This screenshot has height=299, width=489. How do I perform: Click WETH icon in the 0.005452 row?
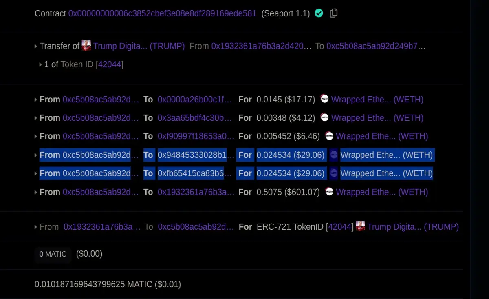[x=329, y=135]
